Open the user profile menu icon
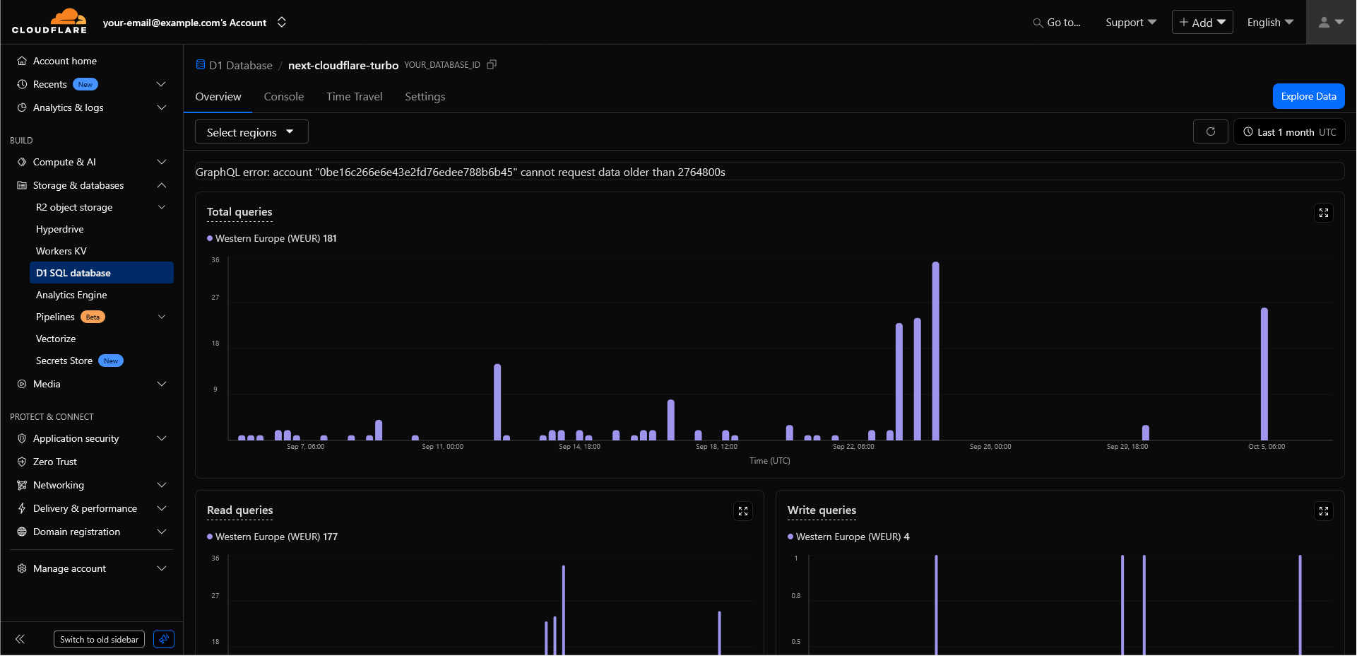Viewport: 1357px width, 656px height. pyautogui.click(x=1331, y=22)
